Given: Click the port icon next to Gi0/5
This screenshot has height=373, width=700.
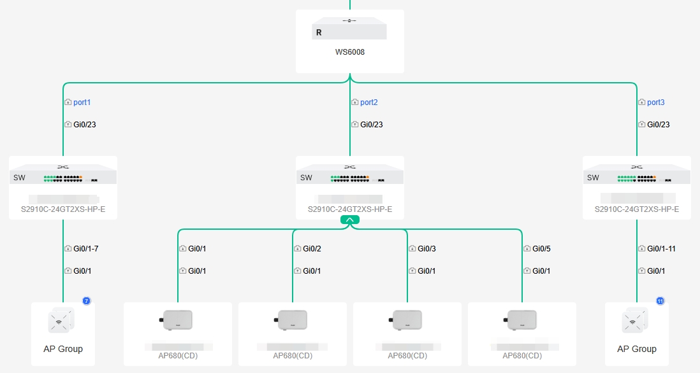Looking at the screenshot, I should pos(527,248).
